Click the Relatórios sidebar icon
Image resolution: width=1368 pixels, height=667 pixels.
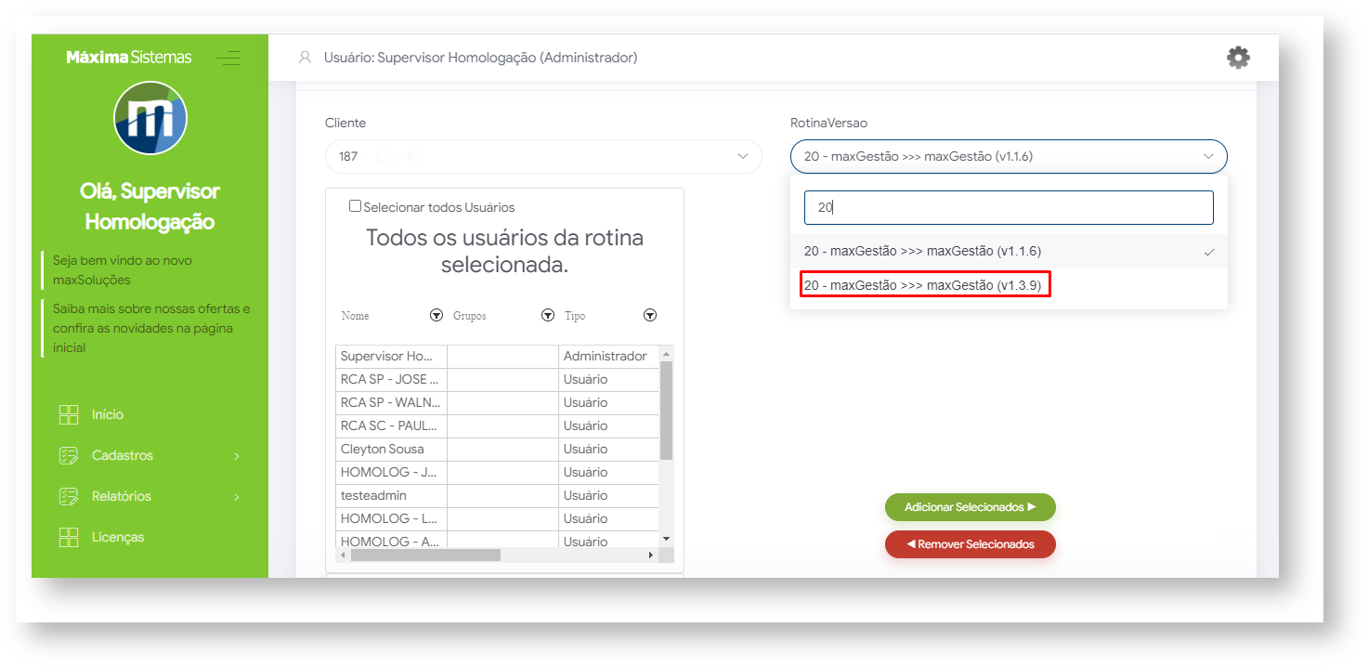pos(69,496)
